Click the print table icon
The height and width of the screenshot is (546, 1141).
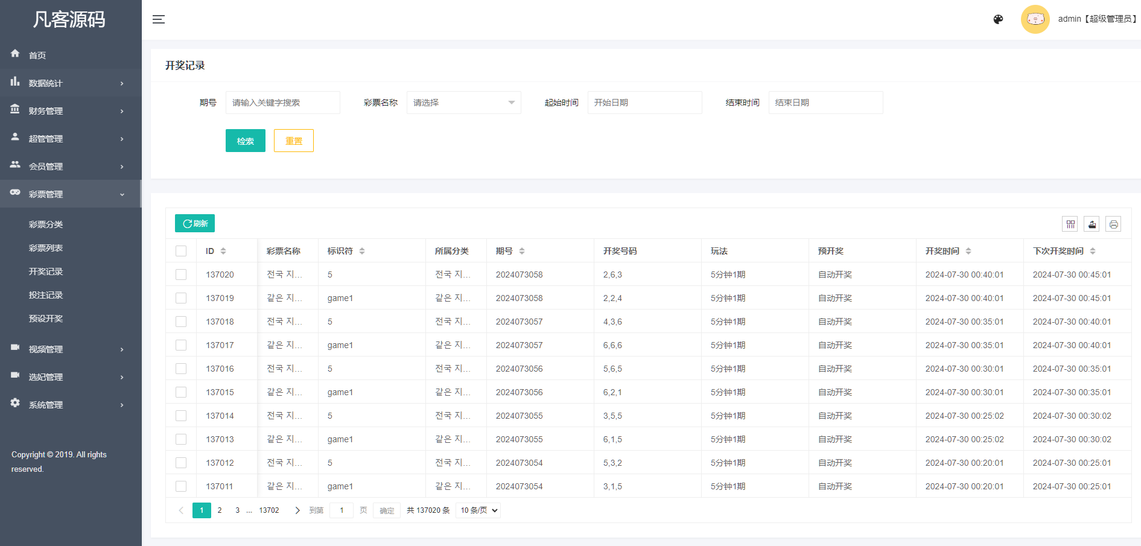[x=1113, y=224]
